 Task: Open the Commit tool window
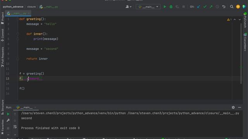2,35
